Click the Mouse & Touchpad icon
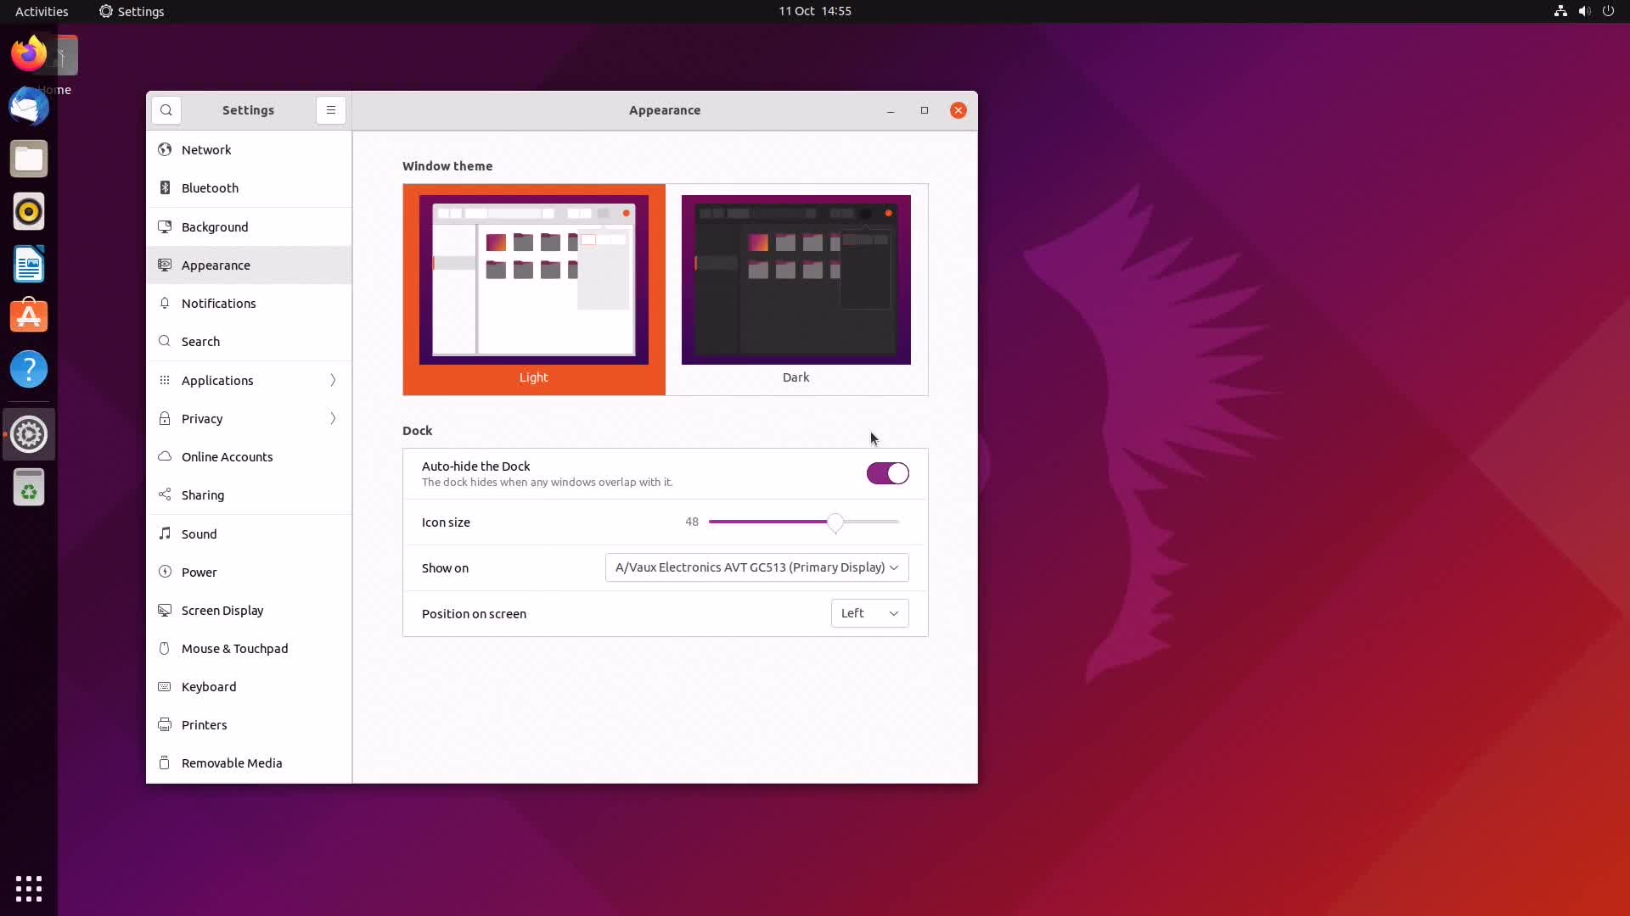 165,649
